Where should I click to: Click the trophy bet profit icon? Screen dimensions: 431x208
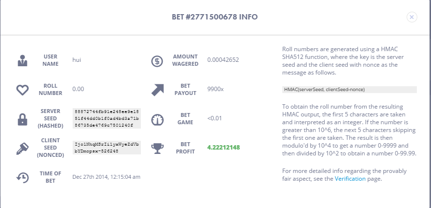tap(157, 149)
